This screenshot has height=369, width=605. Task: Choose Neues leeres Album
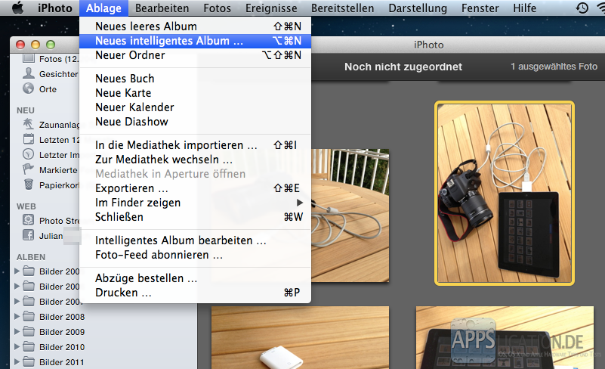tap(195, 26)
